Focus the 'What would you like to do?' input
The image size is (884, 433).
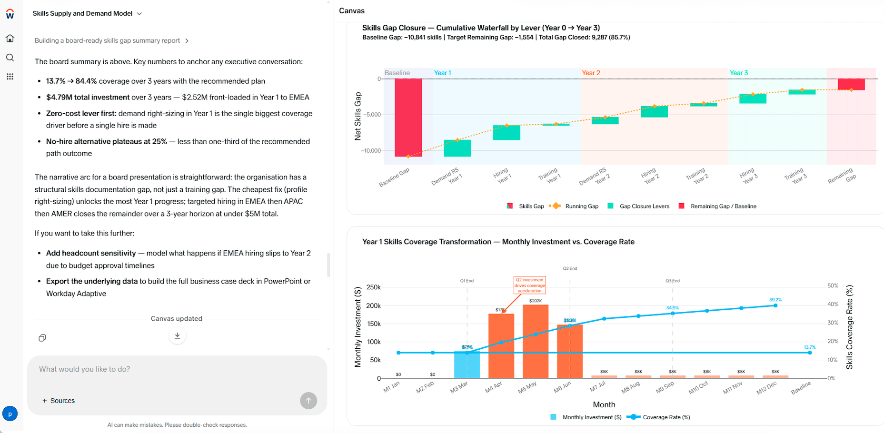tap(177, 369)
